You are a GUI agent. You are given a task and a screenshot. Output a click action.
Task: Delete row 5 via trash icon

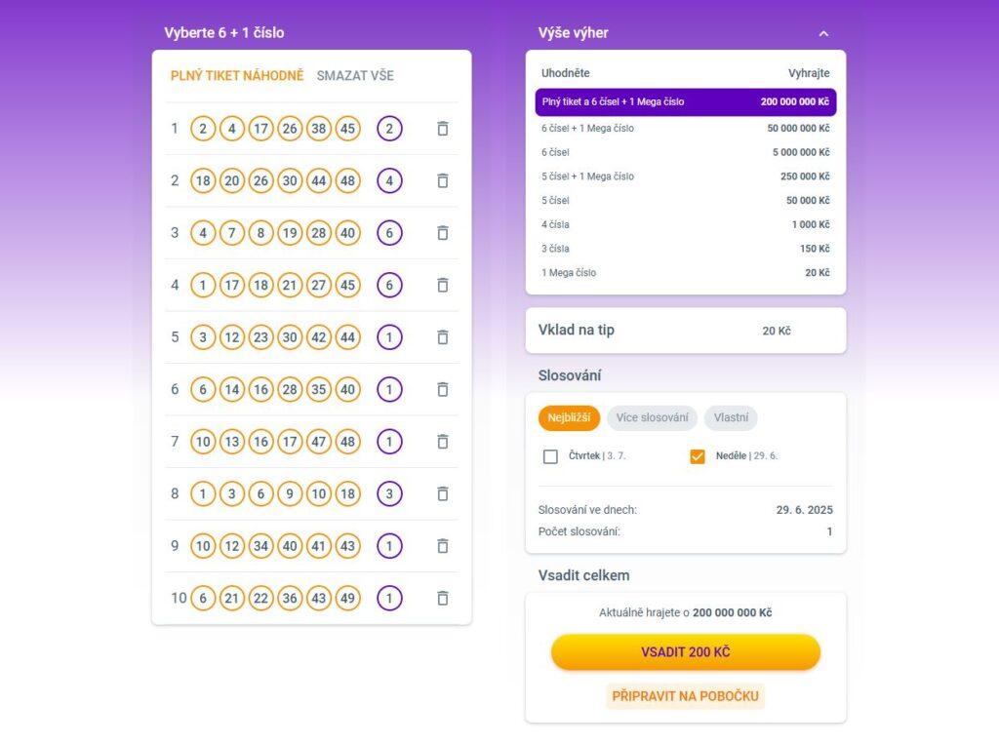443,337
